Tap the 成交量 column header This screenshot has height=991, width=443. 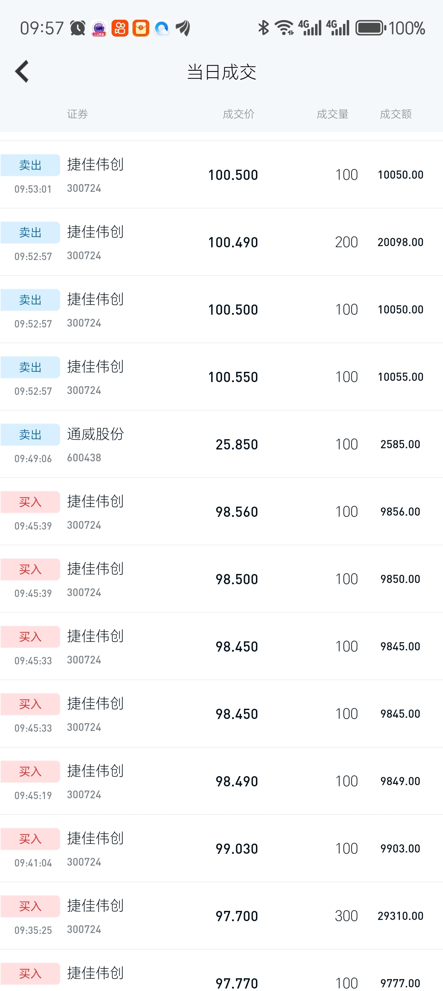click(332, 114)
